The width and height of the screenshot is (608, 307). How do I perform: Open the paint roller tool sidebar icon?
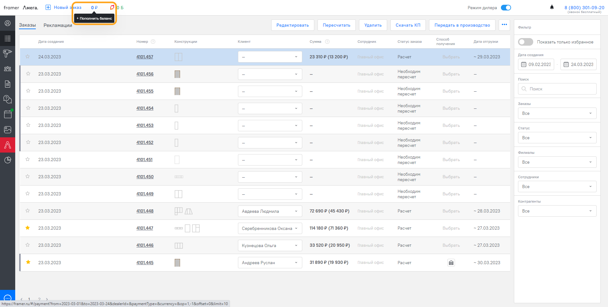coord(8,54)
